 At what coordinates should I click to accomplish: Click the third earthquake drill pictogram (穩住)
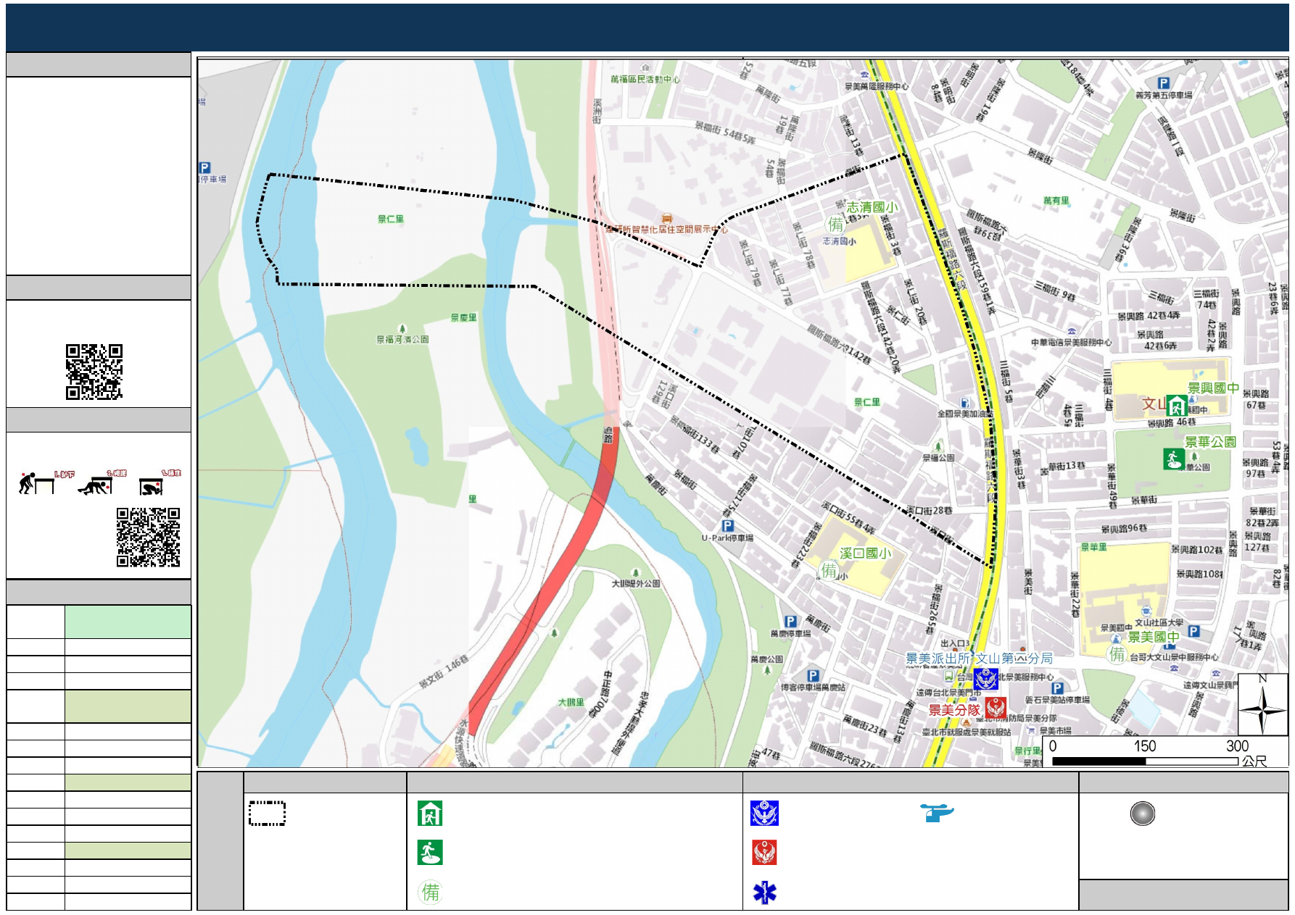tap(151, 485)
